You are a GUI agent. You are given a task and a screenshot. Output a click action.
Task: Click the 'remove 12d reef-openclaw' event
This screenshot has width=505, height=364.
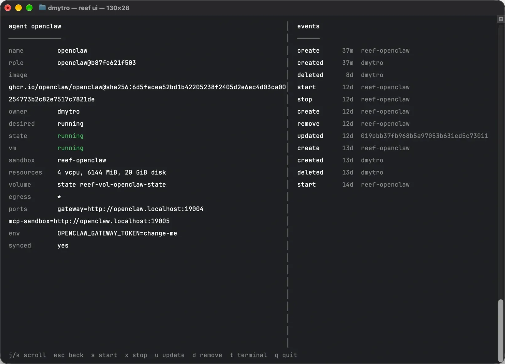(x=353, y=124)
